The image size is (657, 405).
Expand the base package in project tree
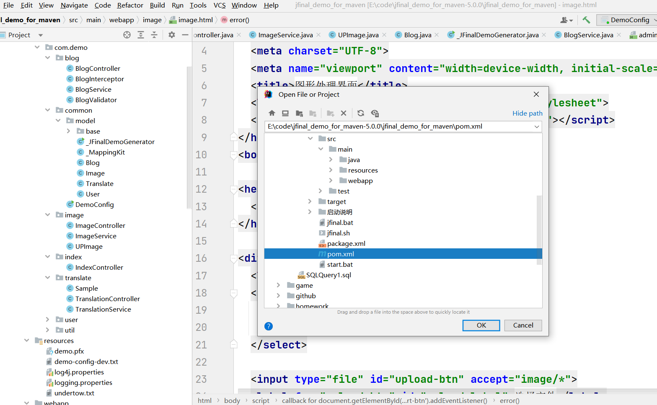click(x=68, y=131)
